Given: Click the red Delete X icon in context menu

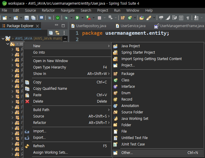Looking at the screenshot, I should (27, 101).
